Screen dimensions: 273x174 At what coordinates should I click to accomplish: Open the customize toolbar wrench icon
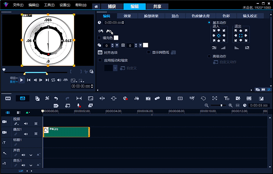(x=47, y=98)
